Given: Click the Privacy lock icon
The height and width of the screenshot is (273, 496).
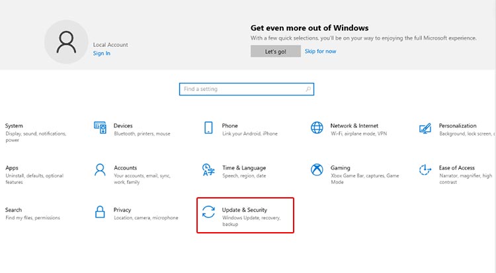Looking at the screenshot, I should tap(100, 212).
